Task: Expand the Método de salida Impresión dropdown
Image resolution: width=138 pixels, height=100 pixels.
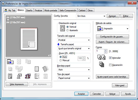Action: pyautogui.click(x=112, y=29)
